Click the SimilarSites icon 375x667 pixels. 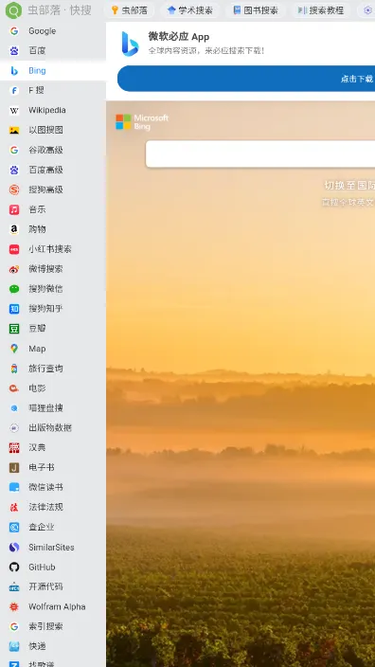point(14,548)
